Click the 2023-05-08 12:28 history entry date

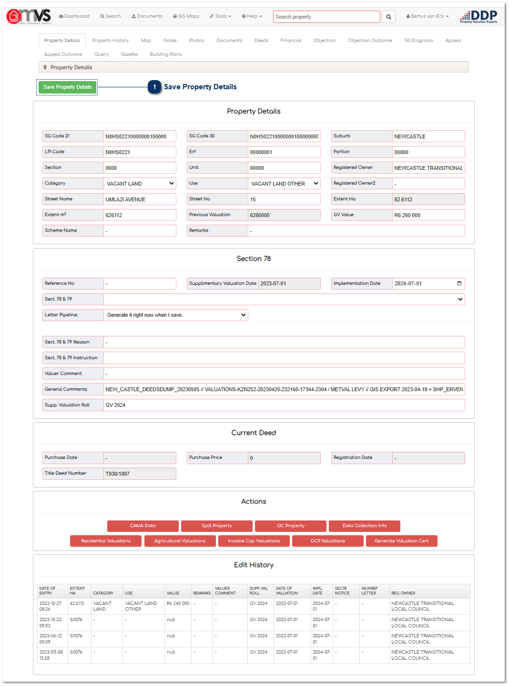pos(51,655)
